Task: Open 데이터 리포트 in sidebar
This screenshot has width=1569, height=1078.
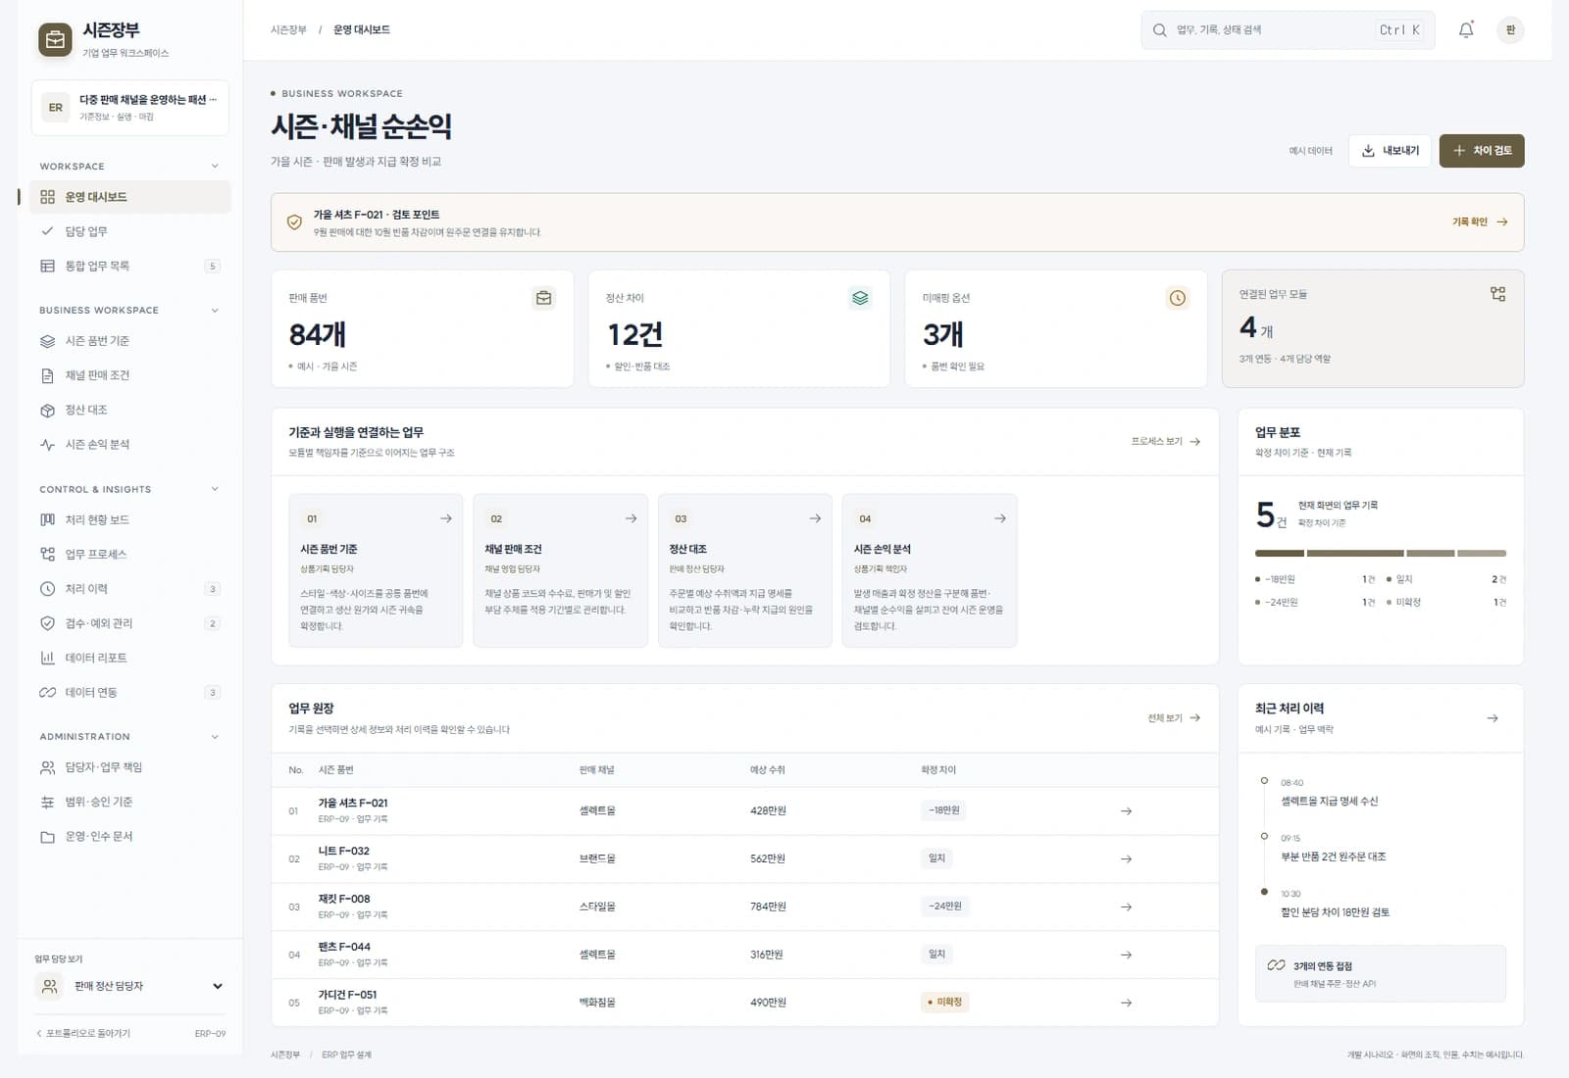Action: (130, 658)
